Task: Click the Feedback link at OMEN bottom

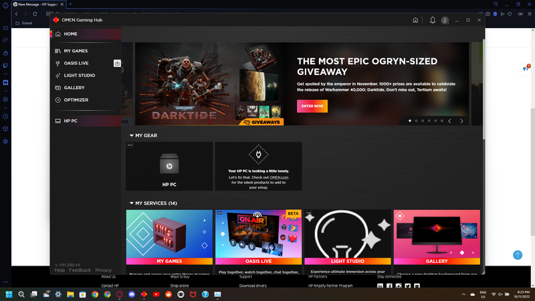Action: [80, 270]
